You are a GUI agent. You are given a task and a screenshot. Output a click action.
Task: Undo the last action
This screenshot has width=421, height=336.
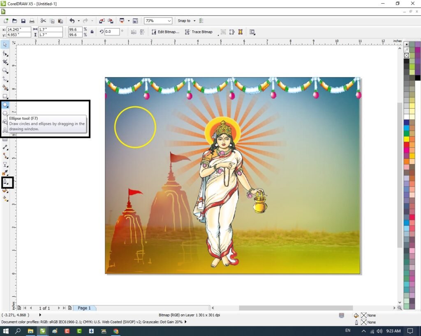point(72,21)
